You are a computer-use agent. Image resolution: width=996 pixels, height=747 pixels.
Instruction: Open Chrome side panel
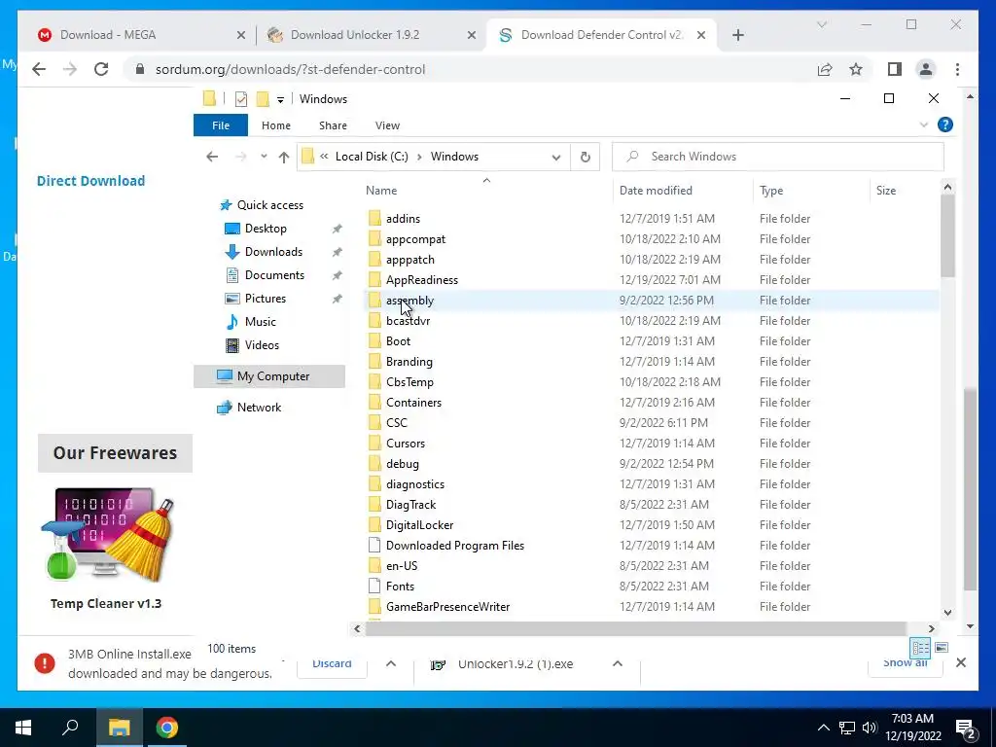click(895, 69)
